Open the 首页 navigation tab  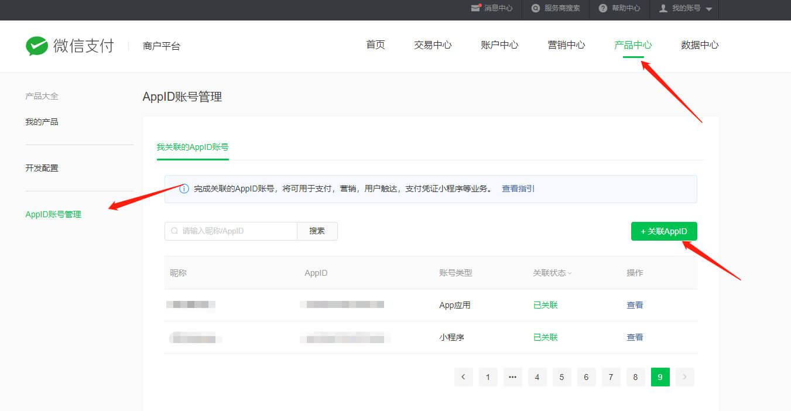point(375,45)
